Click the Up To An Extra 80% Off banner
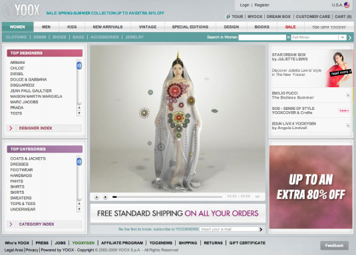Viewport: 356px width, 255px height. [x=311, y=187]
